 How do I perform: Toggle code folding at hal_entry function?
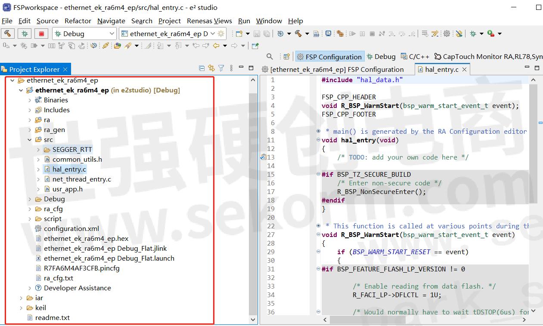pos(318,140)
